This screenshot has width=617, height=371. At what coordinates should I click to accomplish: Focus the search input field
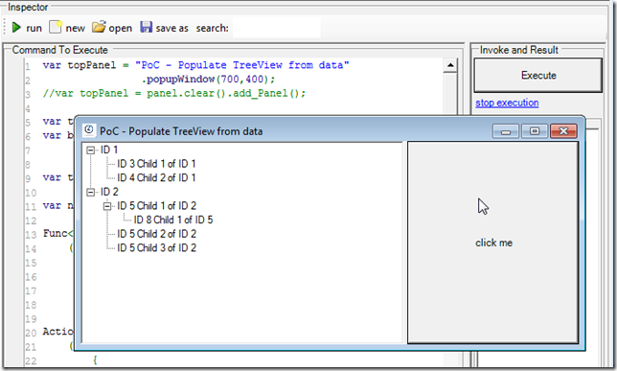click(x=276, y=28)
